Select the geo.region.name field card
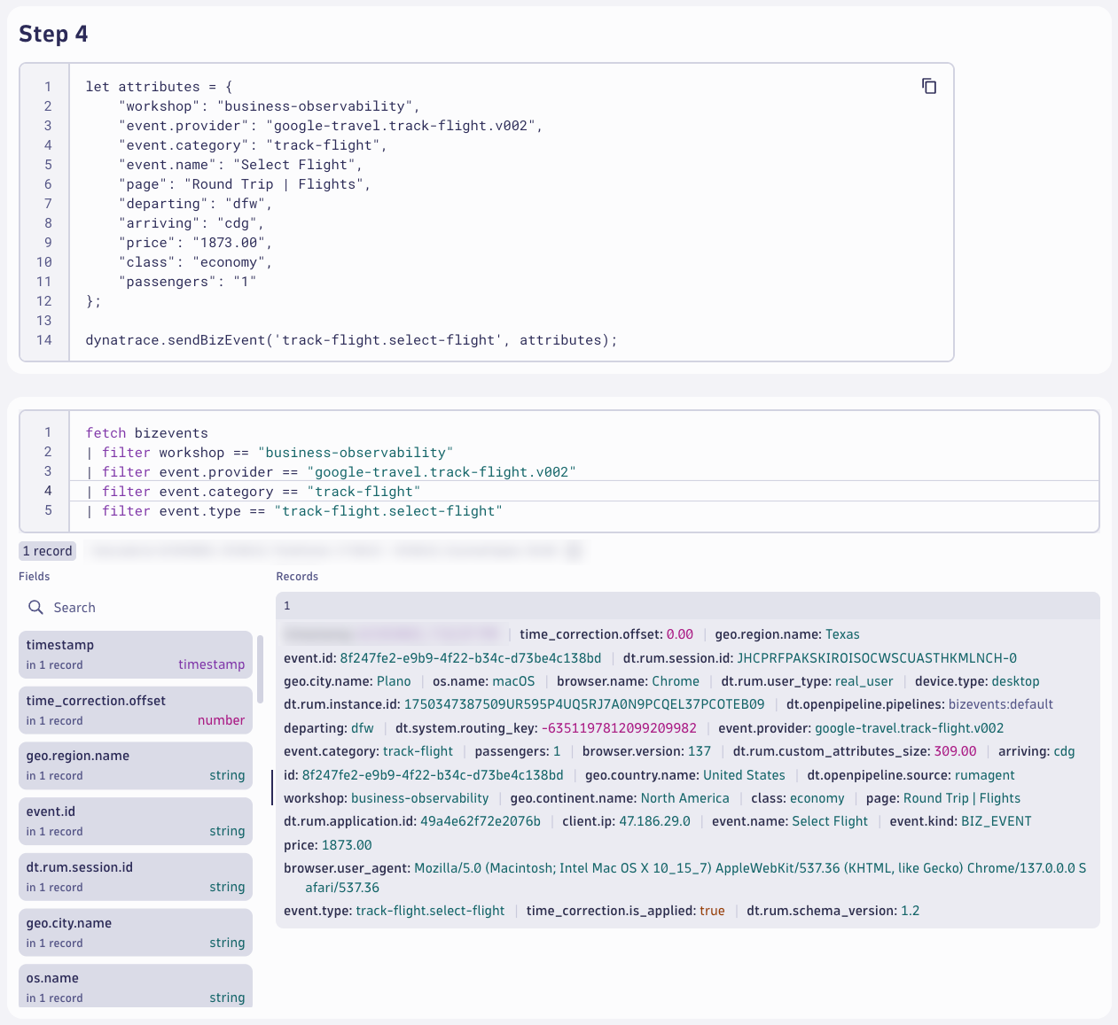This screenshot has height=1025, width=1118. 136,765
